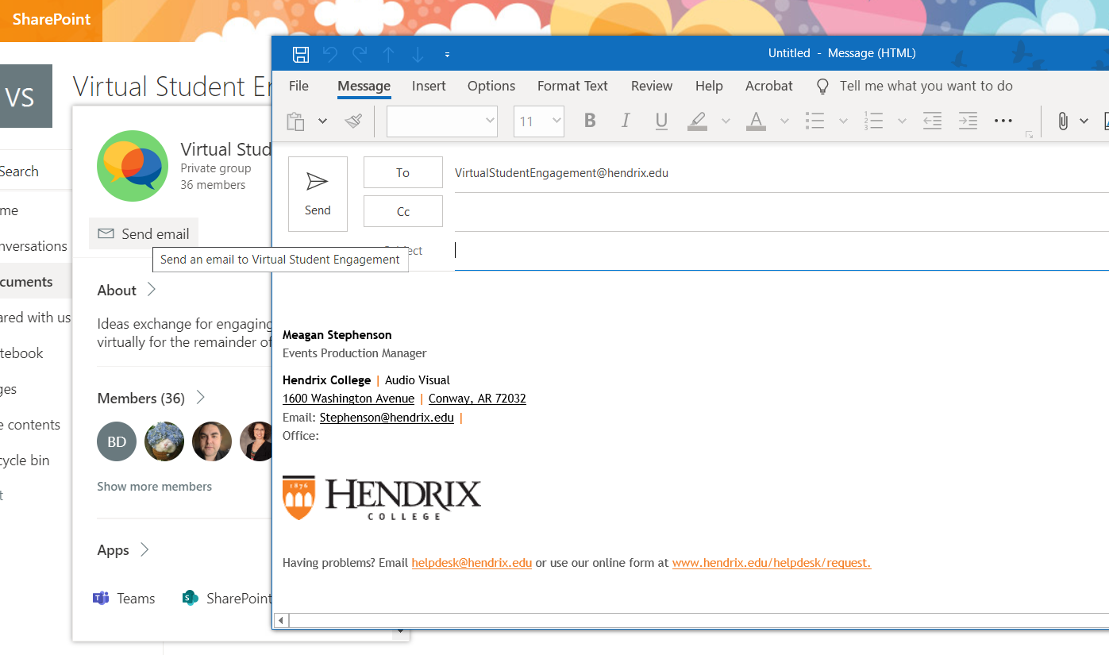Open the www.hendrix.edu/helpdesk/request link
Screen dimensions: 1109x655
[772, 563]
